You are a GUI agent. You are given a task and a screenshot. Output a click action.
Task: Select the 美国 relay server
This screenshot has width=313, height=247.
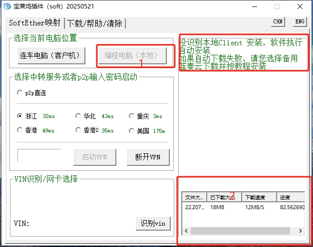pos(132,130)
